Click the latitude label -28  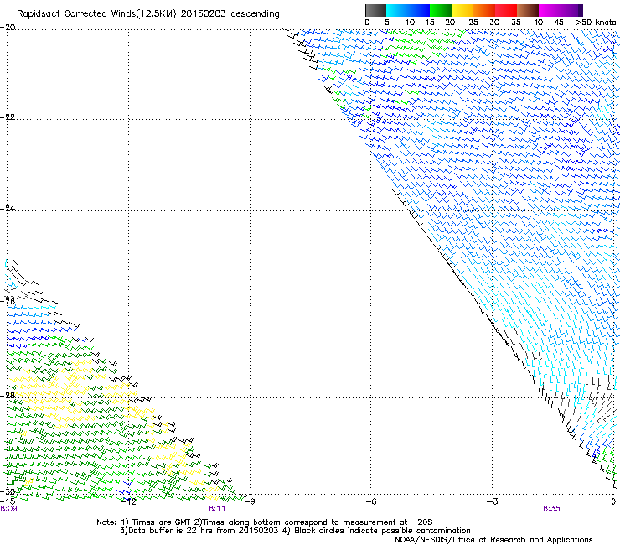tap(8, 396)
